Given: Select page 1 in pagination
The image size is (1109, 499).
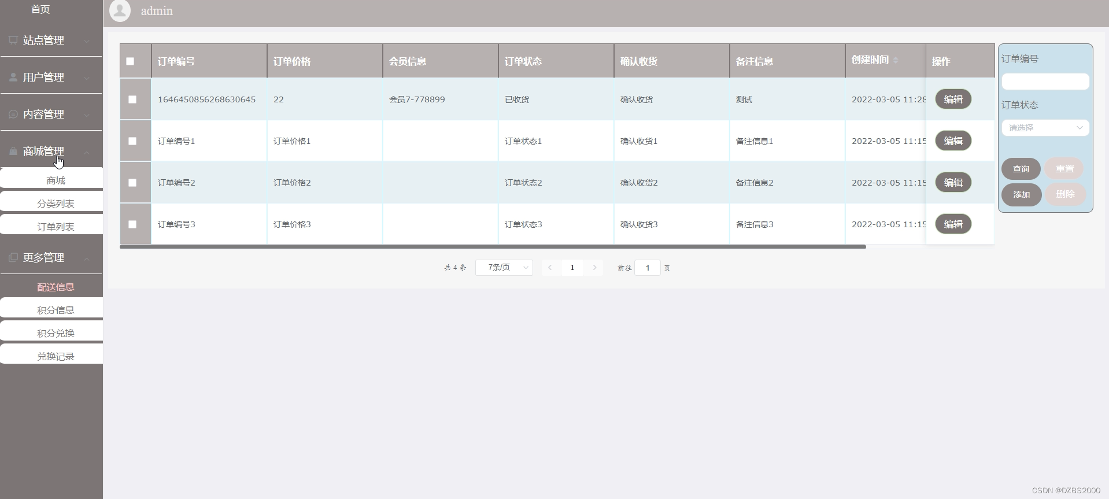Looking at the screenshot, I should tap(572, 268).
